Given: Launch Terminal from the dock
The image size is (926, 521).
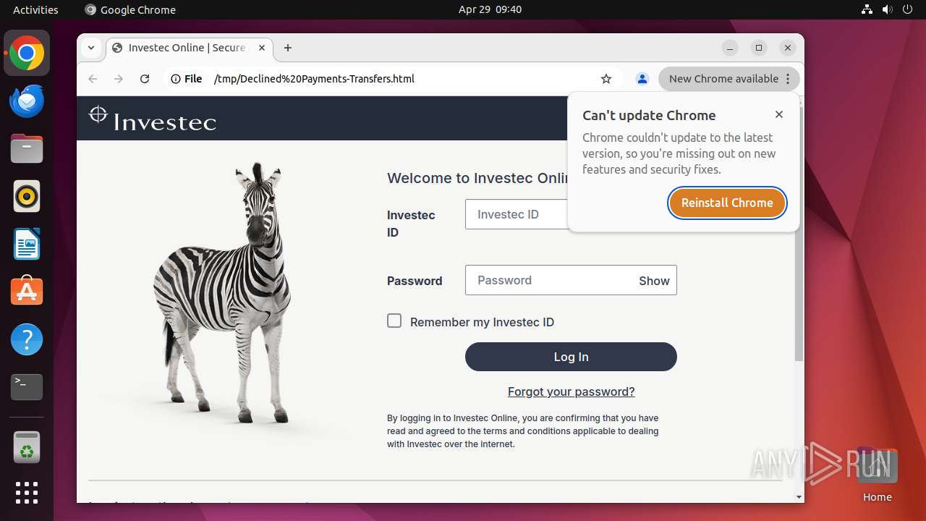Looking at the screenshot, I should coord(27,387).
